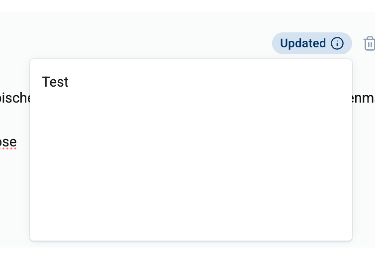Click the Updated badge label

(303, 43)
